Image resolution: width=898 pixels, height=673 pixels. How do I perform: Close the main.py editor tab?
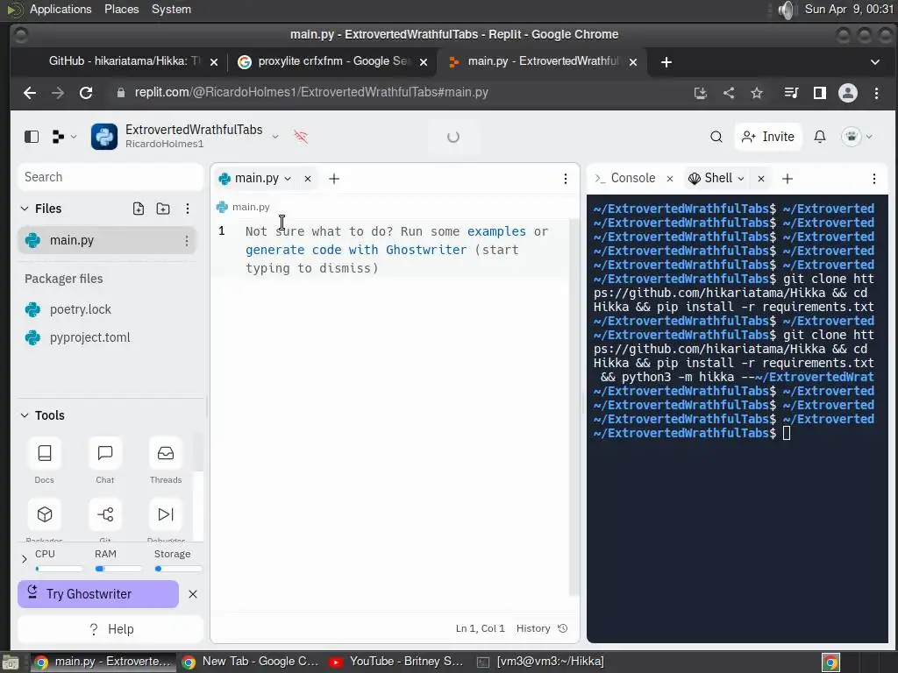[308, 179]
